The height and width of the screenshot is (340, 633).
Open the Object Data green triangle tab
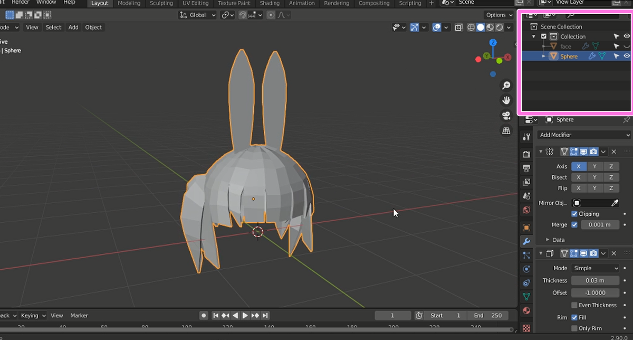526,297
